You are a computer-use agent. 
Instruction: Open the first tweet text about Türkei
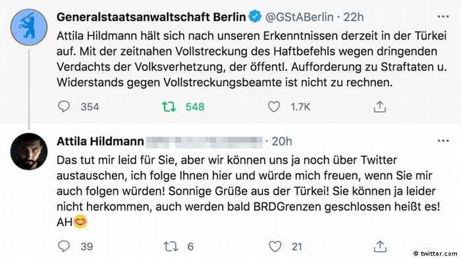252,59
